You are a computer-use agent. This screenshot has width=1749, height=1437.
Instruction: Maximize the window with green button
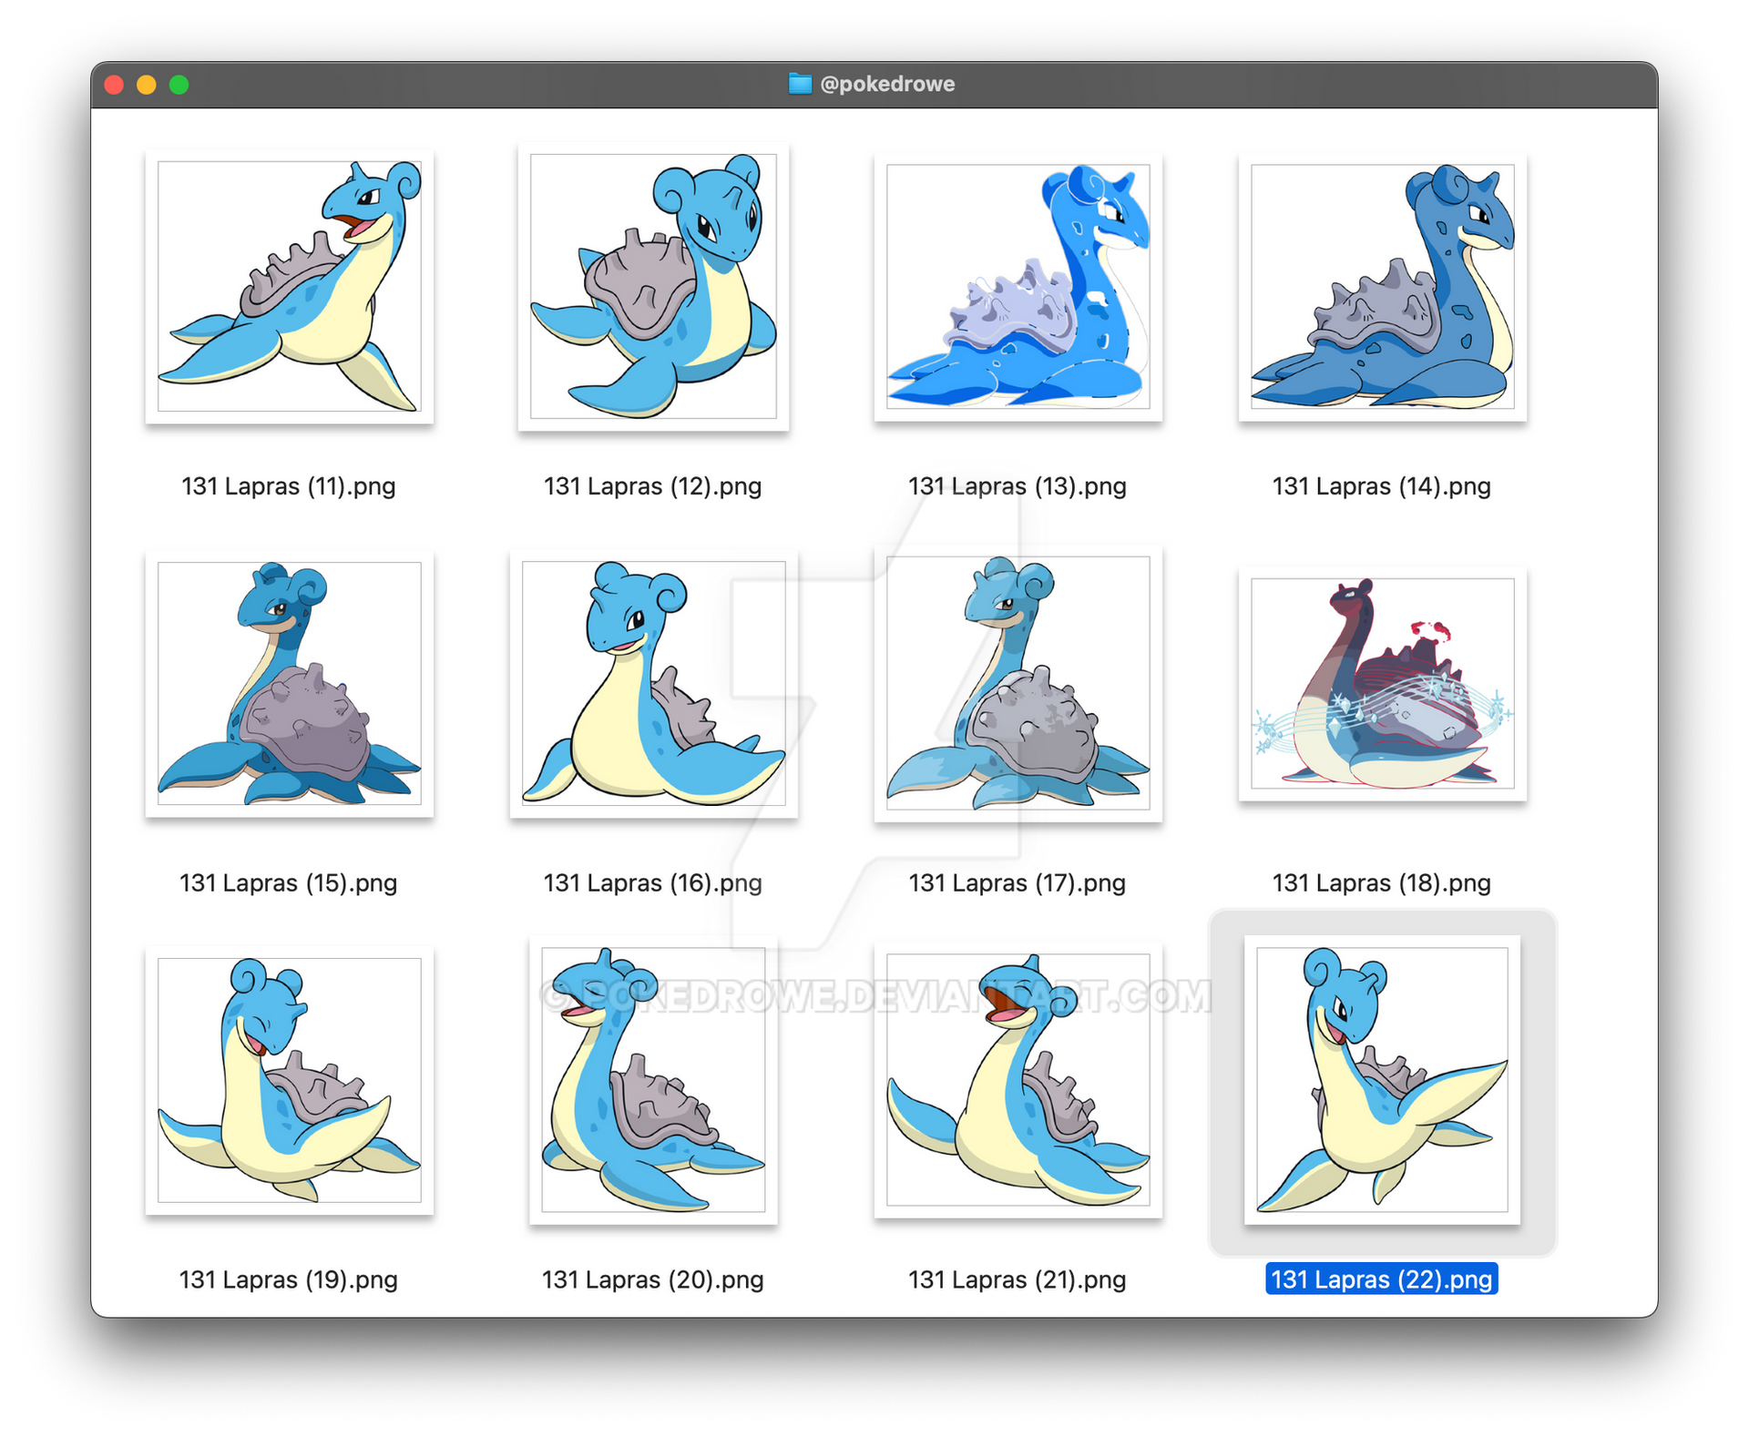179,85
